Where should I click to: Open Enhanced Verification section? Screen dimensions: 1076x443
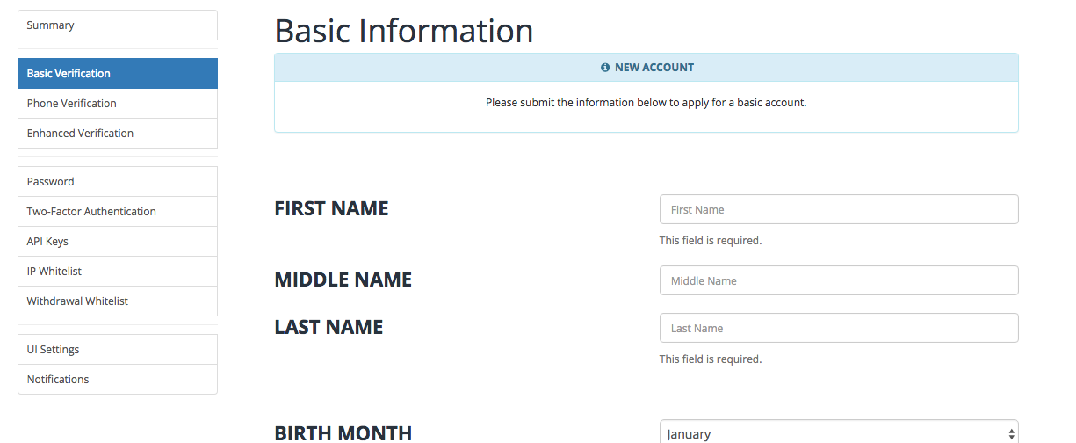point(117,134)
